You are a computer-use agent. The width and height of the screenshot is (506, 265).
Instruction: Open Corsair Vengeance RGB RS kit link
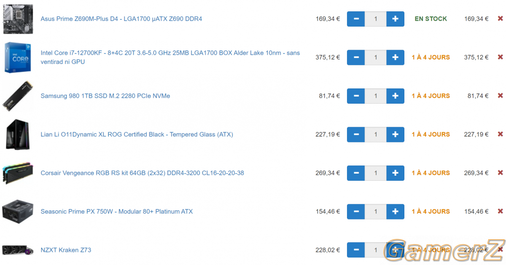click(142, 173)
